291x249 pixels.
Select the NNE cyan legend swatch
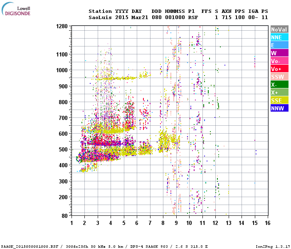point(279,37)
